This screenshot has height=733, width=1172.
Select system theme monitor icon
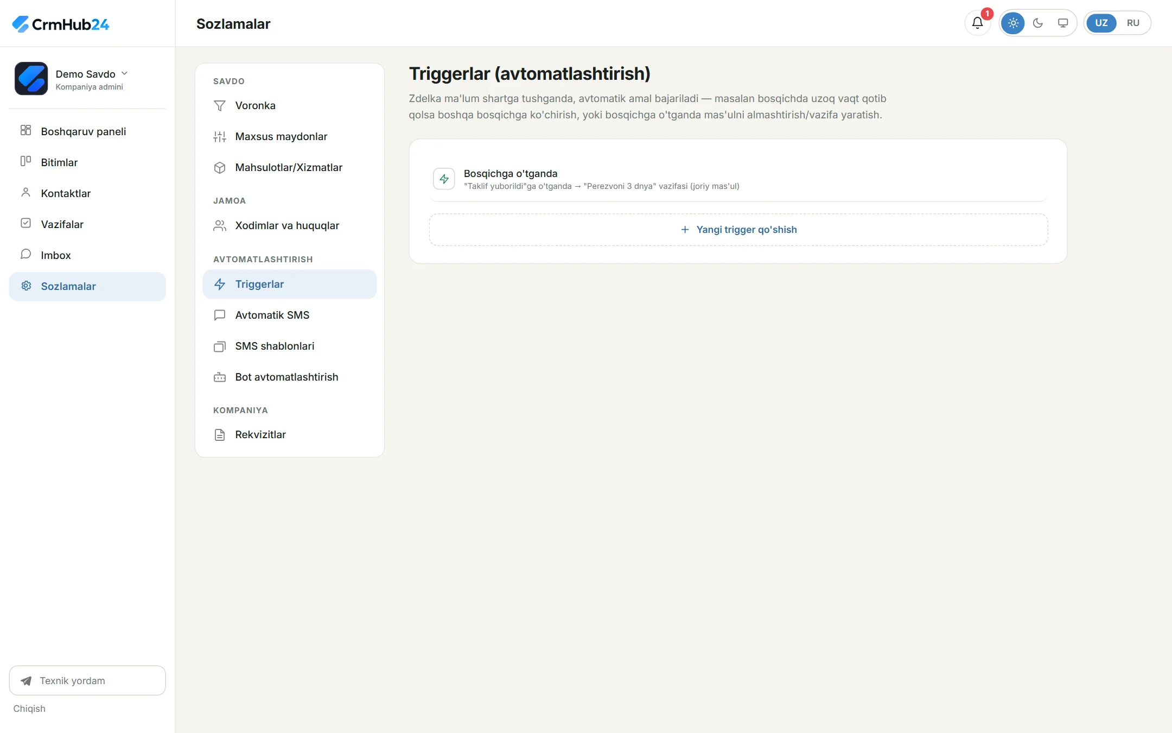coord(1062,23)
